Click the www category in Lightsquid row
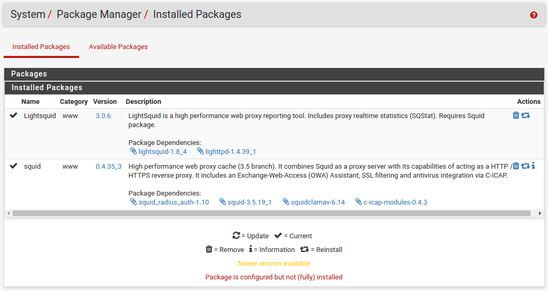Viewport: 548px width, 291px height. click(70, 115)
